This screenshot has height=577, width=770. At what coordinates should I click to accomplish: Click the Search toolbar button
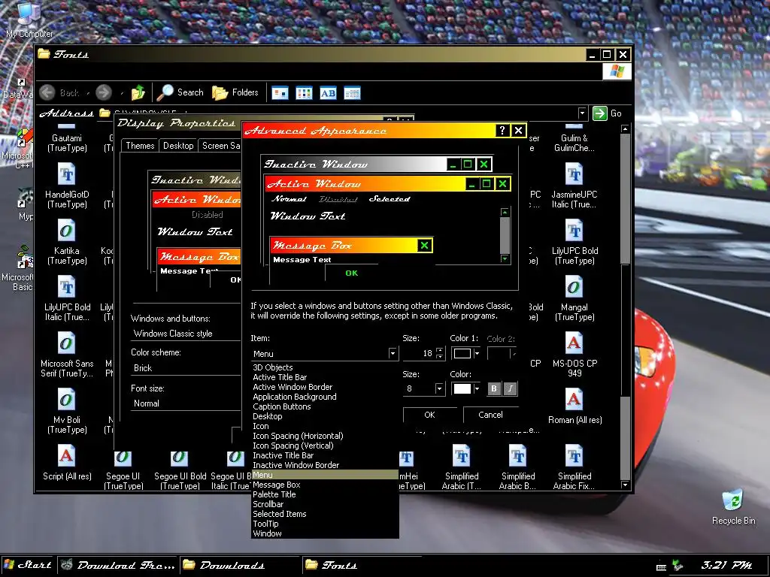click(180, 92)
